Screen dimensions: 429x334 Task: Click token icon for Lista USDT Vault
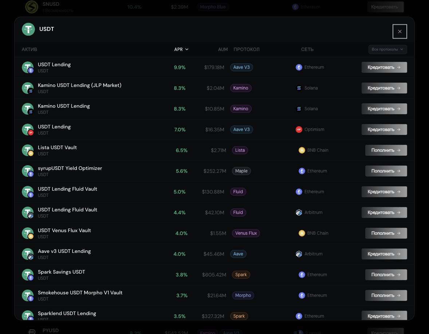tap(28, 150)
